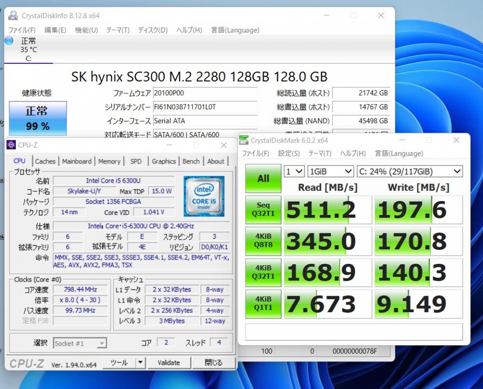The width and height of the screenshot is (483, 389).
Task: Open ヘルプ(H) menu in CrystalDiskMark
Action: pyautogui.click(x=353, y=154)
